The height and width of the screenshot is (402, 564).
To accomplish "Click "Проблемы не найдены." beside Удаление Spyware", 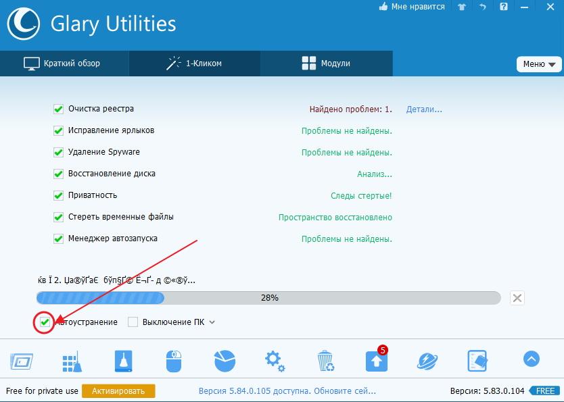I will [x=347, y=153].
